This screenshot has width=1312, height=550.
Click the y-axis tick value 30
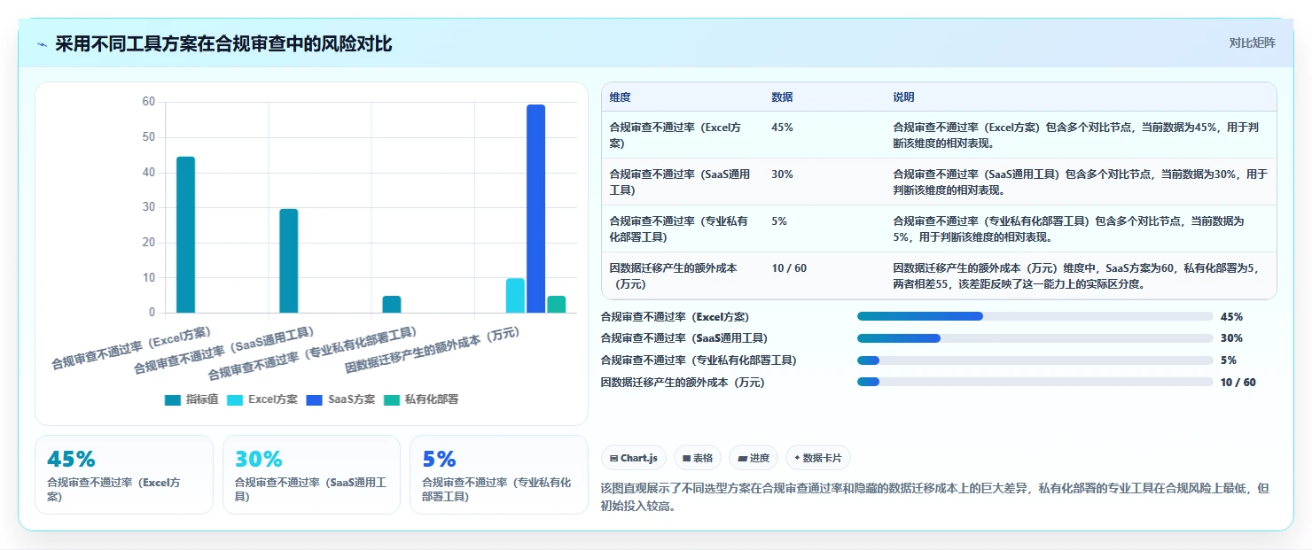click(149, 207)
